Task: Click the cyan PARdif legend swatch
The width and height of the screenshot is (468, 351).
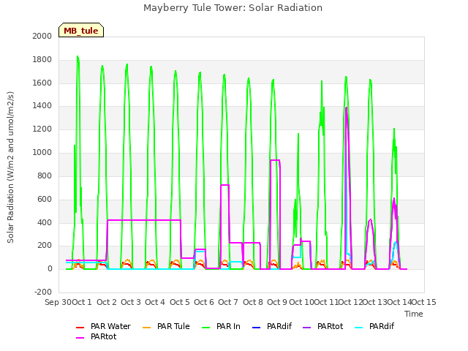Action: [359, 328]
